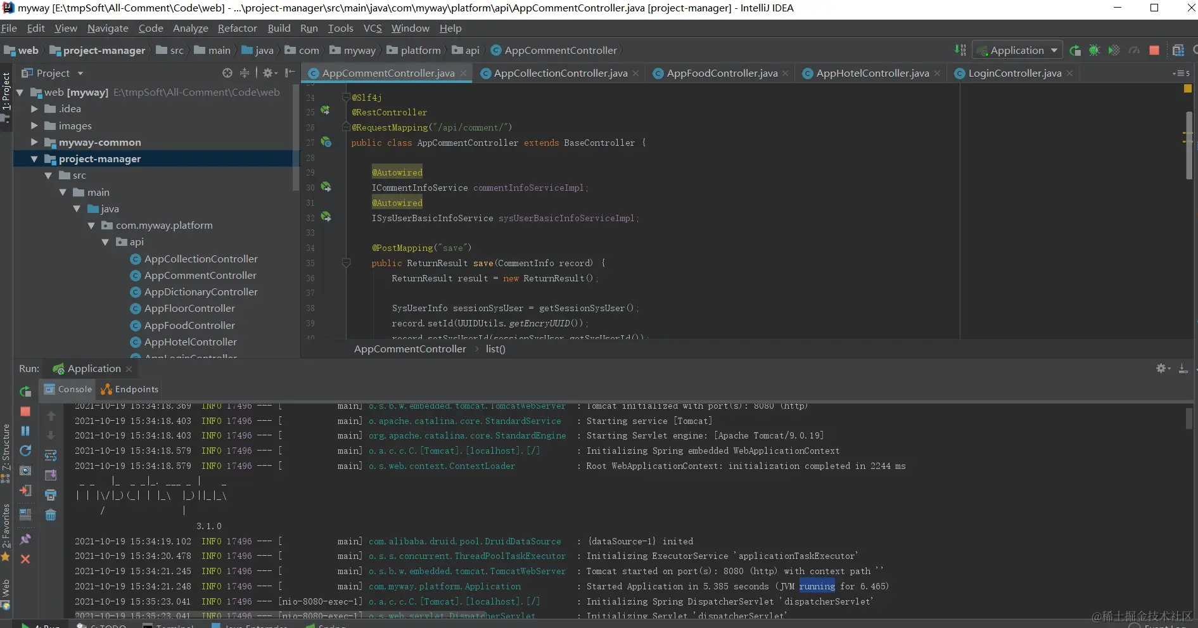The image size is (1198, 628).
Task: Switch to AppFoodController.java tab
Action: click(722, 73)
